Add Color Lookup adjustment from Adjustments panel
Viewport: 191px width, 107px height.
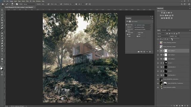point(172,15)
